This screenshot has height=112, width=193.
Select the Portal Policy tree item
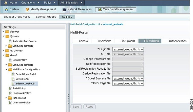click(19, 89)
